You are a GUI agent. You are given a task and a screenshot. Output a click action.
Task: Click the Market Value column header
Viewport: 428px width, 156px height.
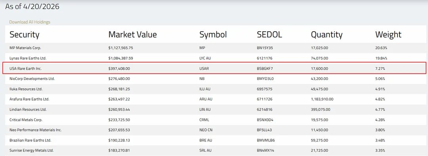133,34
